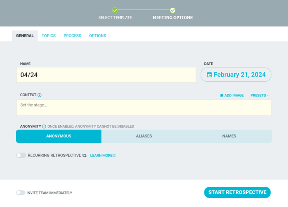
Task: Click the calendar icon in the date button
Action: click(x=209, y=75)
